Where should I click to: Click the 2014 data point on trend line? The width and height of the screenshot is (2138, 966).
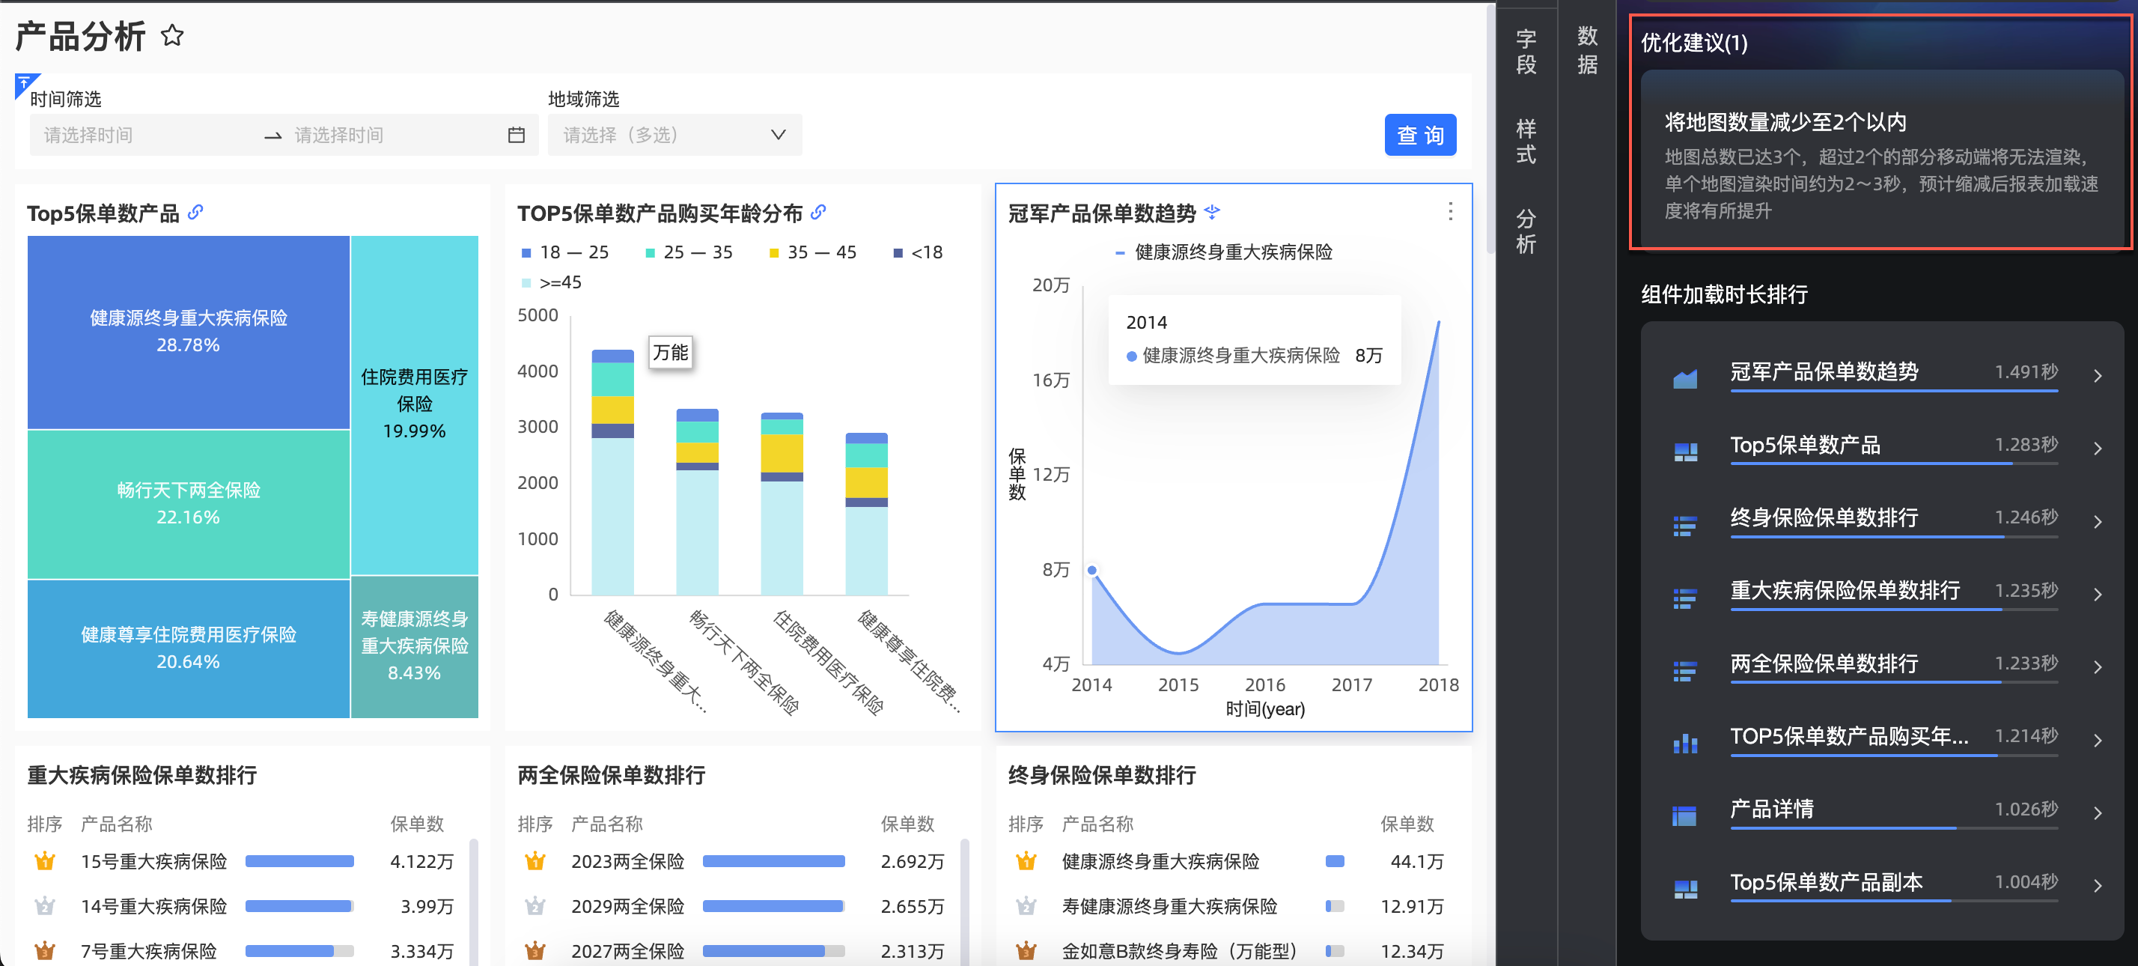[x=1092, y=570]
